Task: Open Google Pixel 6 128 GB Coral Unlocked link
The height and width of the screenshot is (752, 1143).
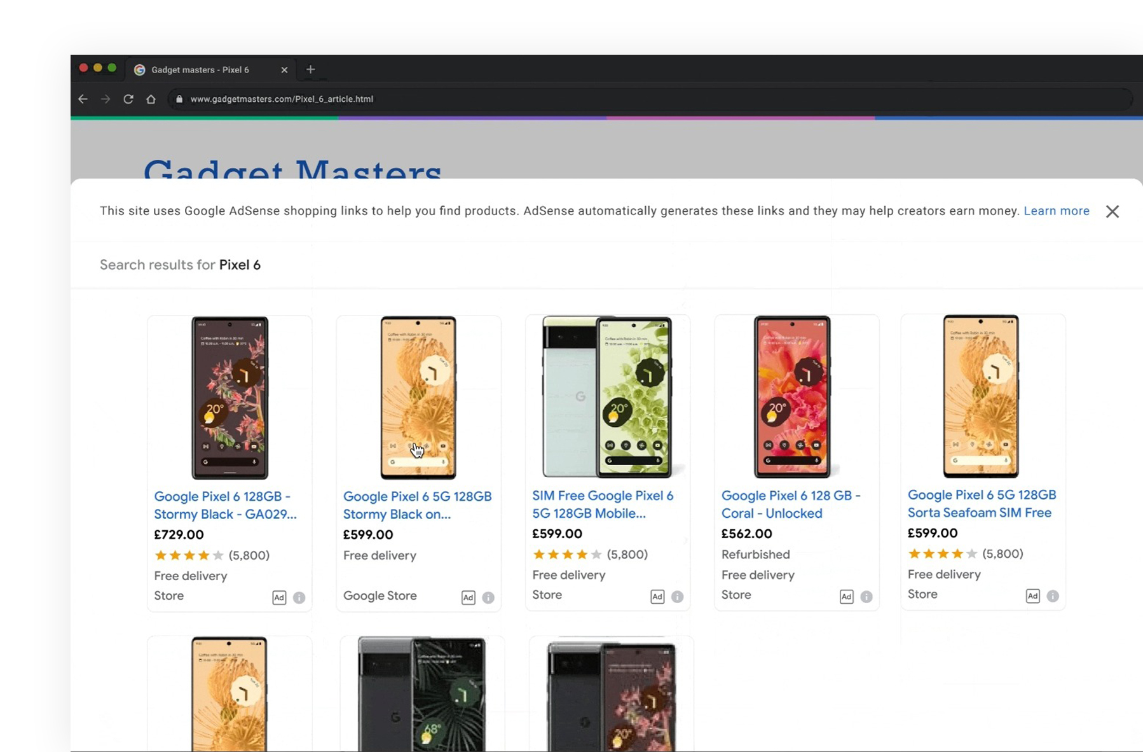Action: (791, 505)
